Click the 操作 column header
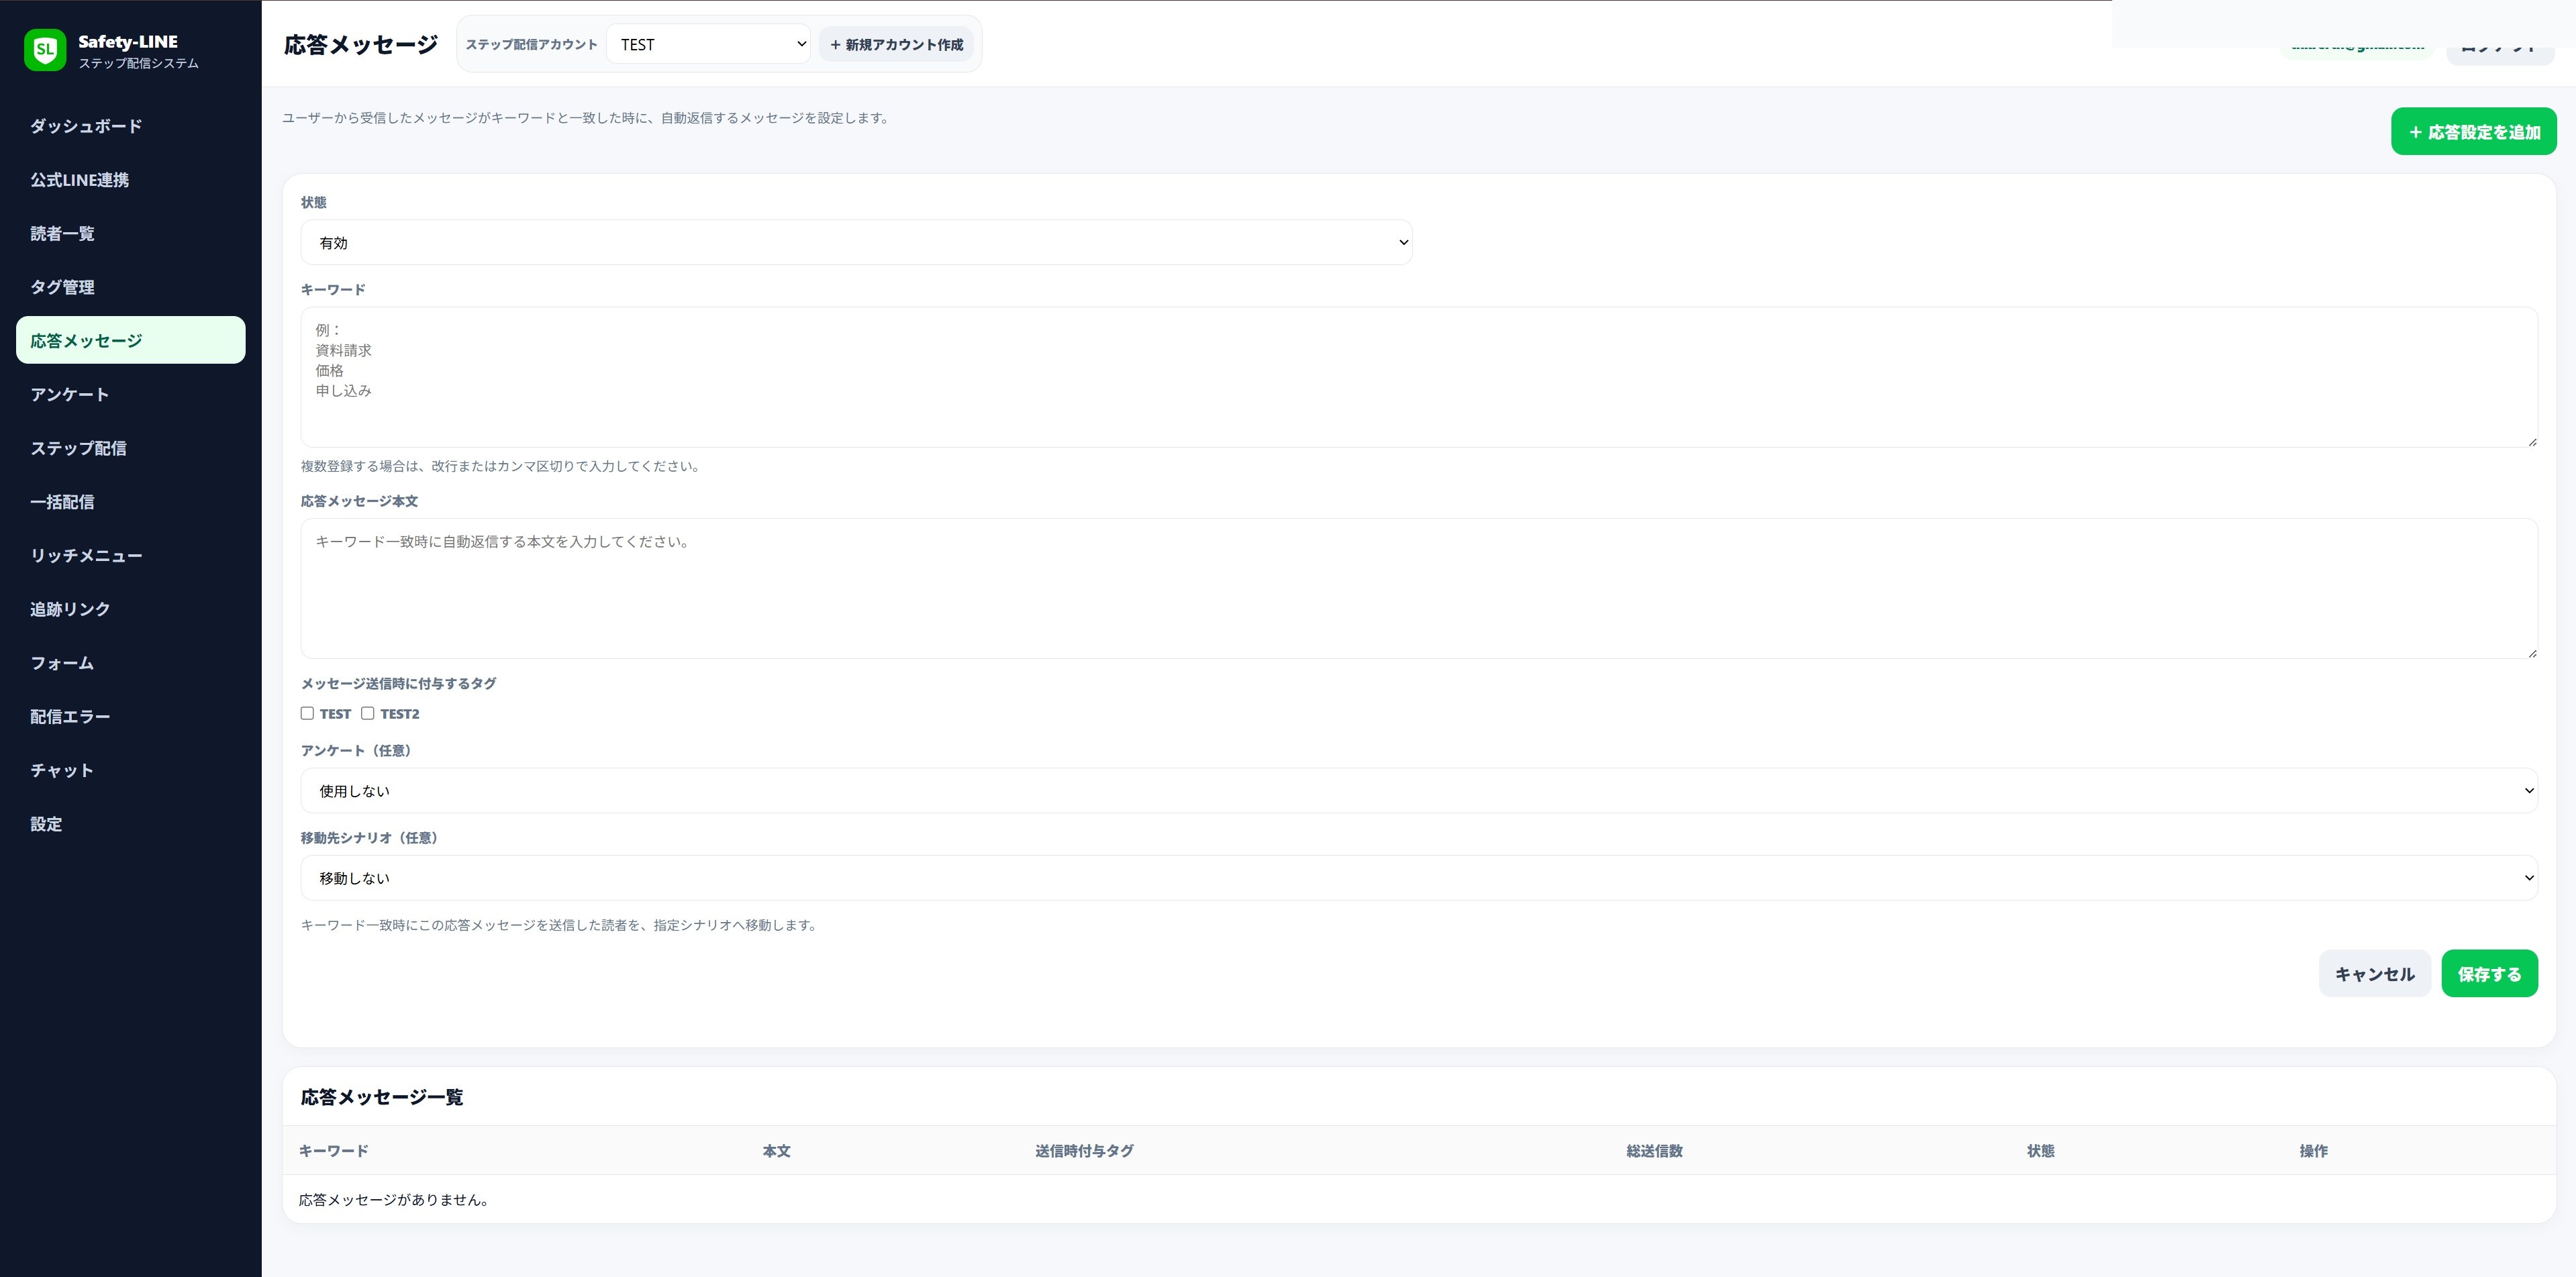The height and width of the screenshot is (1277, 2576). pyautogui.click(x=2313, y=1151)
